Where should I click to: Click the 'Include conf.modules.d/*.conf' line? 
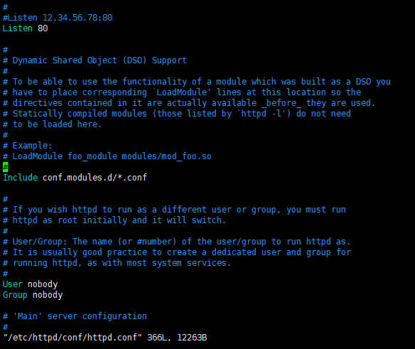75,178
